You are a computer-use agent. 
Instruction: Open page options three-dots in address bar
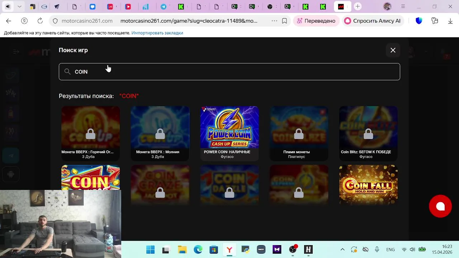pyautogui.click(x=274, y=21)
